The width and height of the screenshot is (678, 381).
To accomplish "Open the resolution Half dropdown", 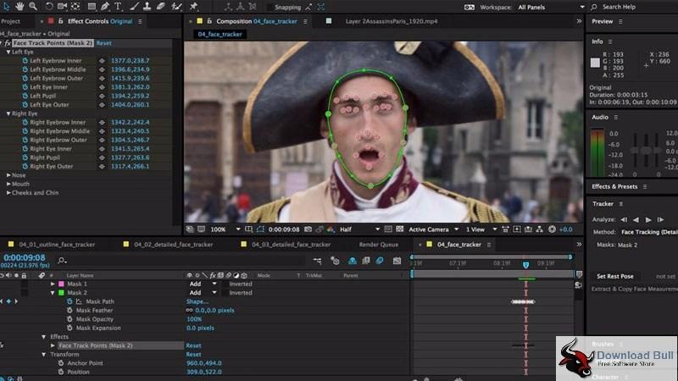I will click(x=359, y=229).
